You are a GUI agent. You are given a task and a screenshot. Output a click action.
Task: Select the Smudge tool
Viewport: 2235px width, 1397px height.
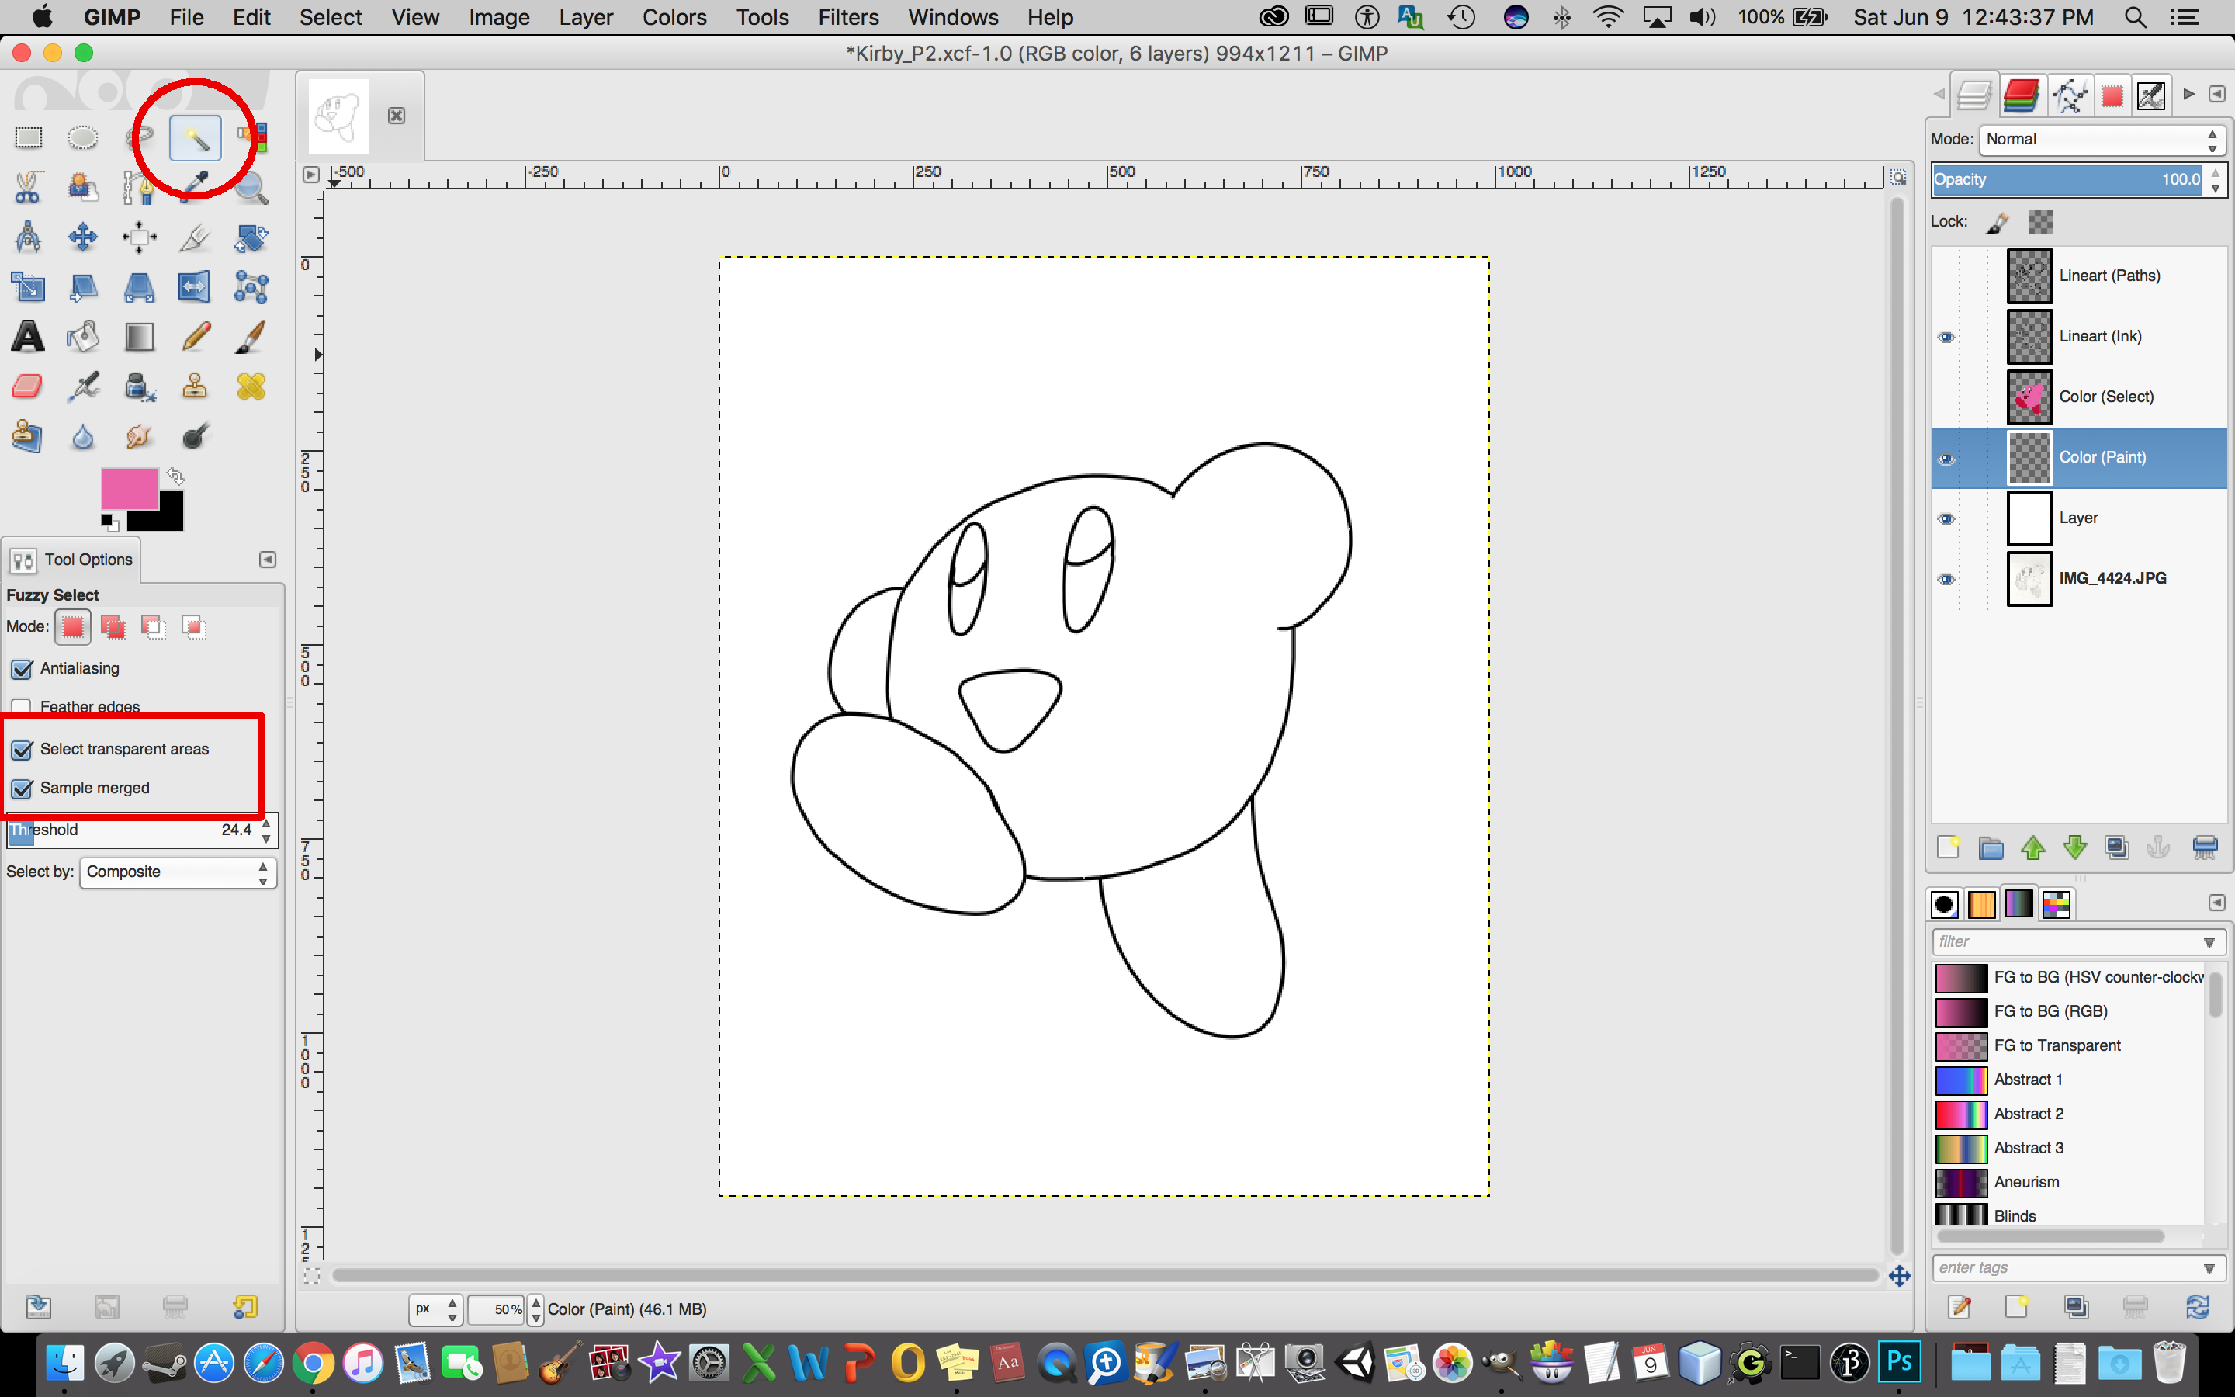pos(140,436)
